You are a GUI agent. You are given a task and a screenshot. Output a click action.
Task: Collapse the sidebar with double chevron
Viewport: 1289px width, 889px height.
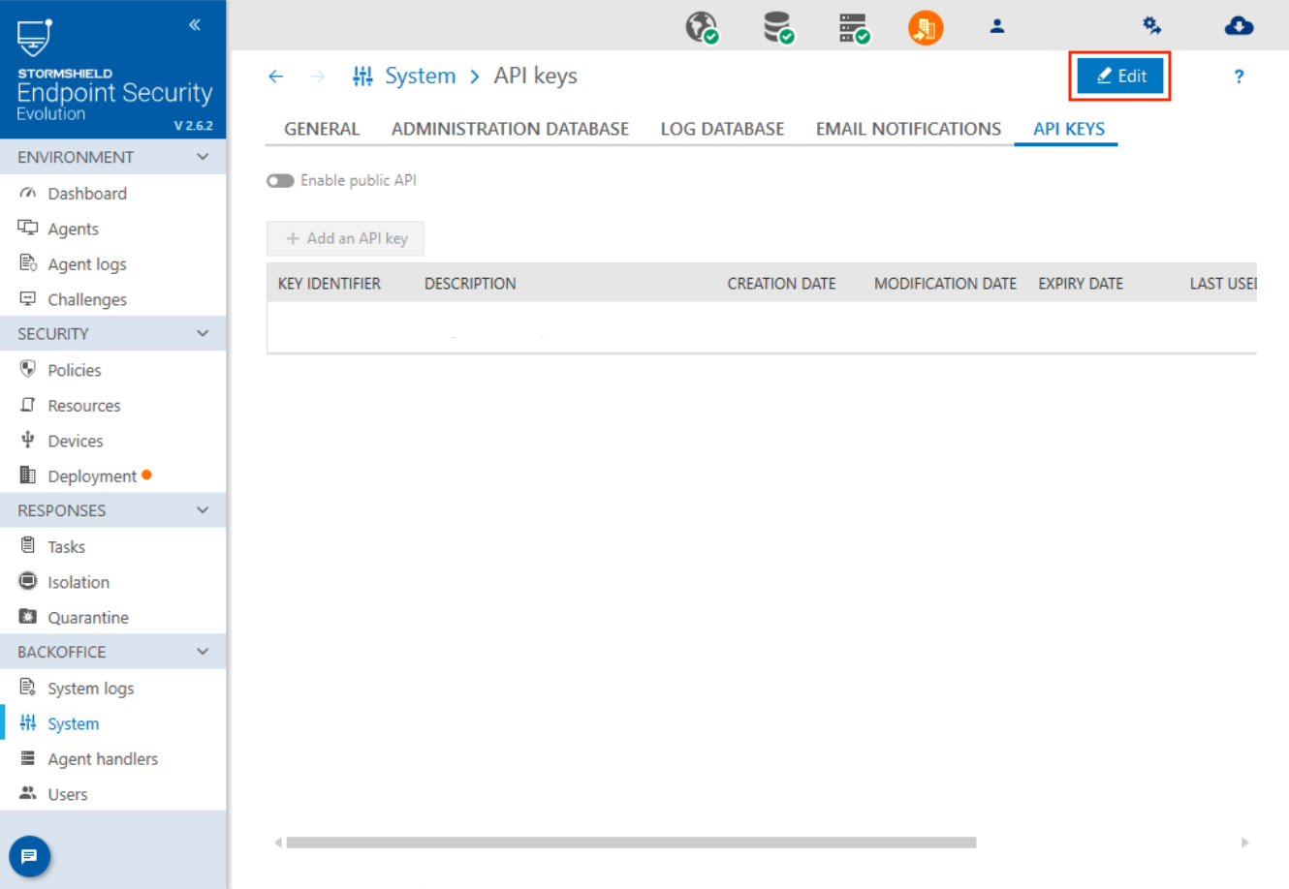tap(195, 25)
